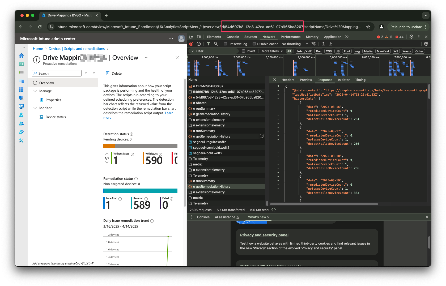Open network search magnifier icon
The width and height of the screenshot is (446, 286).
(216, 44)
